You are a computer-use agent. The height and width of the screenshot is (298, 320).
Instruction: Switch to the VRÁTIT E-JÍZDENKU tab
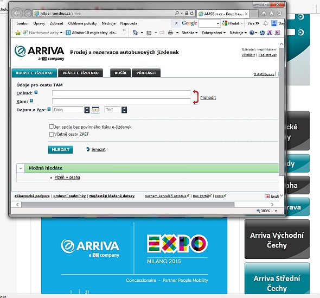coord(80,73)
